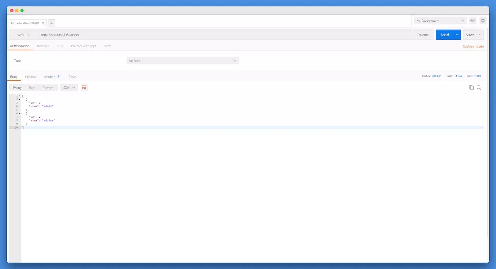Click the Send button
Screen dimensions: 496x269
(444, 35)
